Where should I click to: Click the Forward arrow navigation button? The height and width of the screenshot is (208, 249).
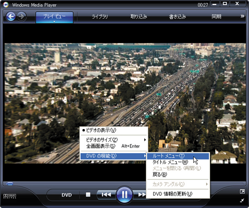pyautogui.click(x=21, y=16)
